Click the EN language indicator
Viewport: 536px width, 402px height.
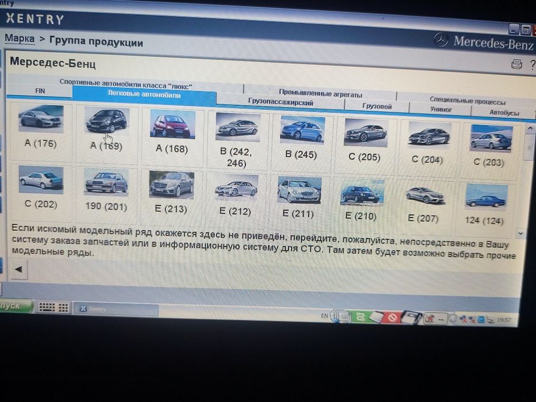325,315
